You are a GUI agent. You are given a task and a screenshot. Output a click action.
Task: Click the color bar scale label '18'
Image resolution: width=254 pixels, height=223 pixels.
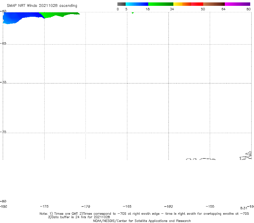click(x=148, y=9)
